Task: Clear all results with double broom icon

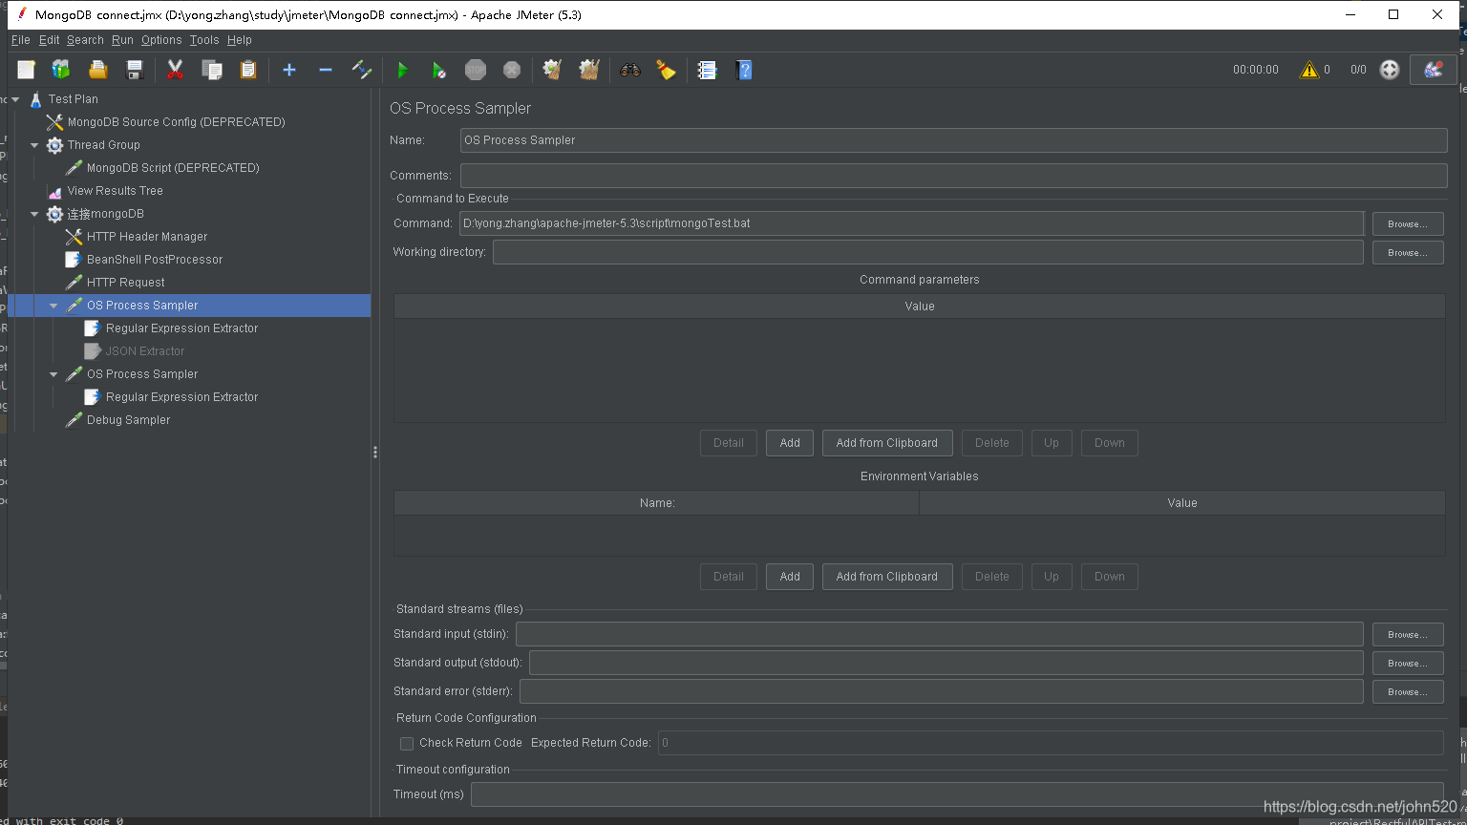Action: pos(589,70)
